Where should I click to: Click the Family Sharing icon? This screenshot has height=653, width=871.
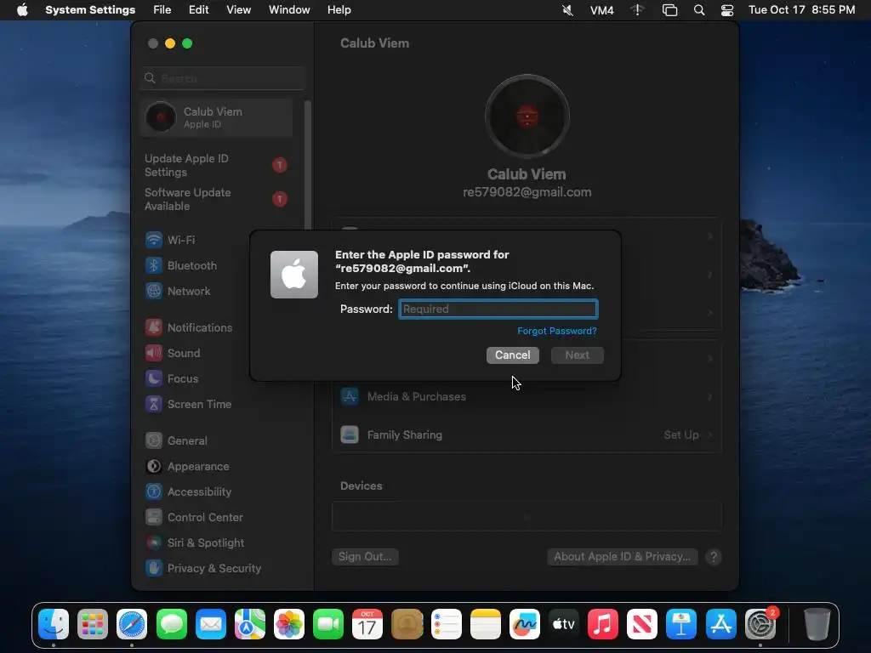click(x=350, y=434)
